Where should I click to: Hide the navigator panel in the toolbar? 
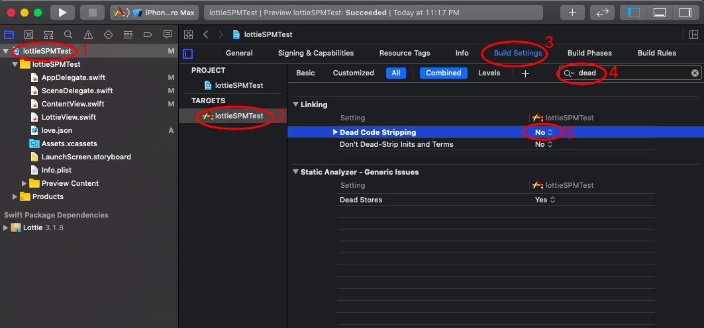pyautogui.click(x=634, y=13)
